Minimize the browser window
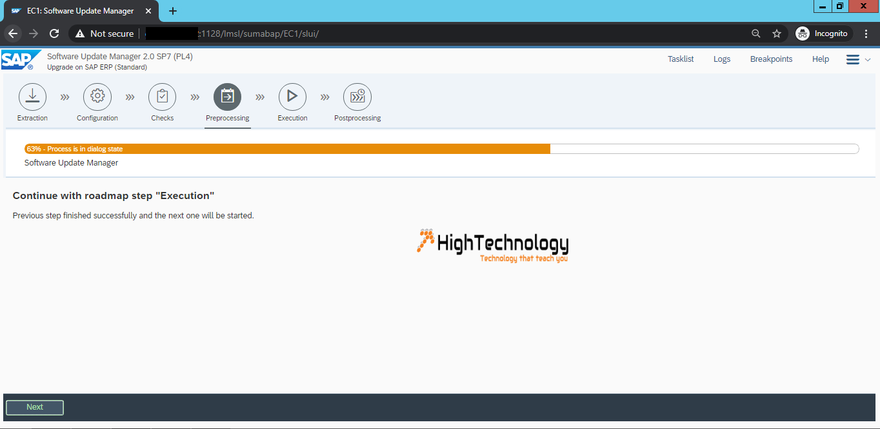This screenshot has width=880, height=429. click(823, 6)
